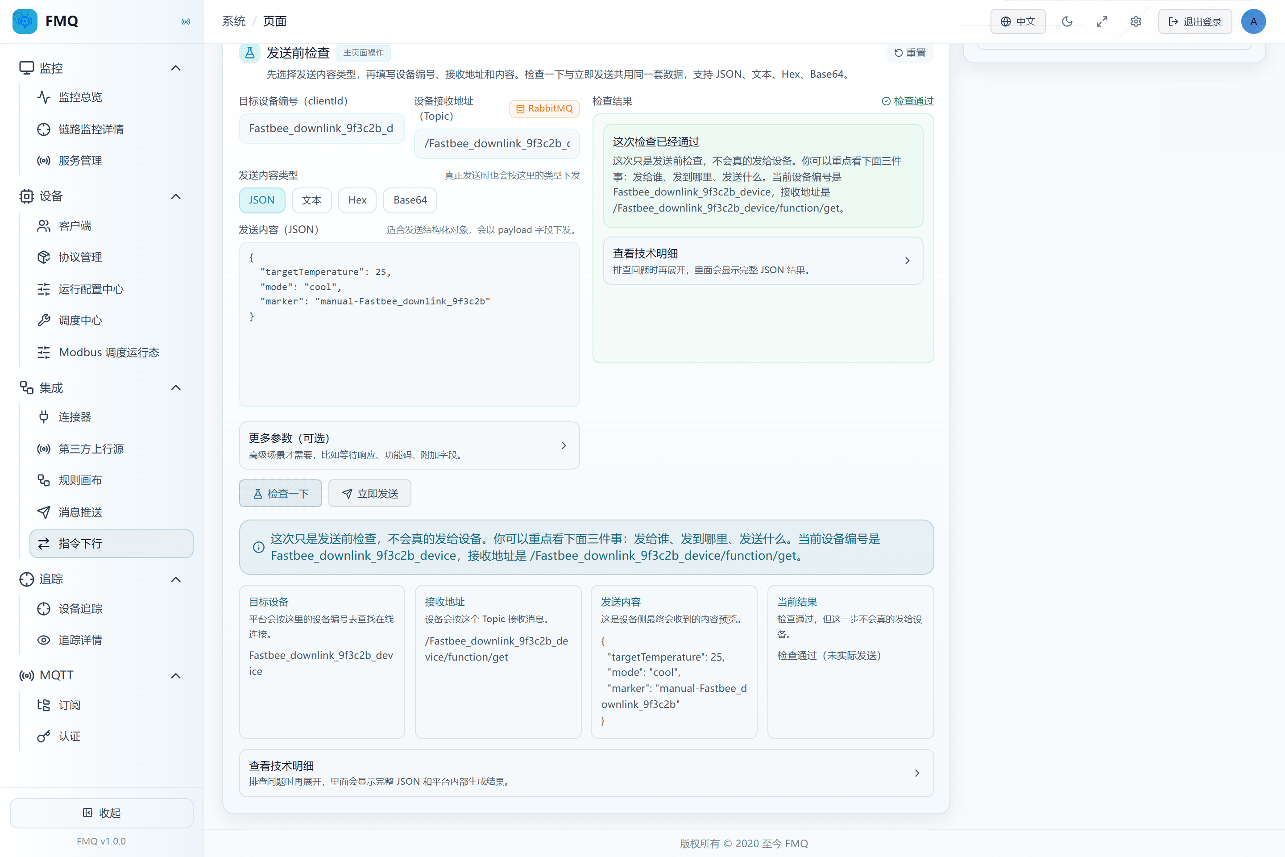Click the FMQ logo icon

[x=25, y=21]
